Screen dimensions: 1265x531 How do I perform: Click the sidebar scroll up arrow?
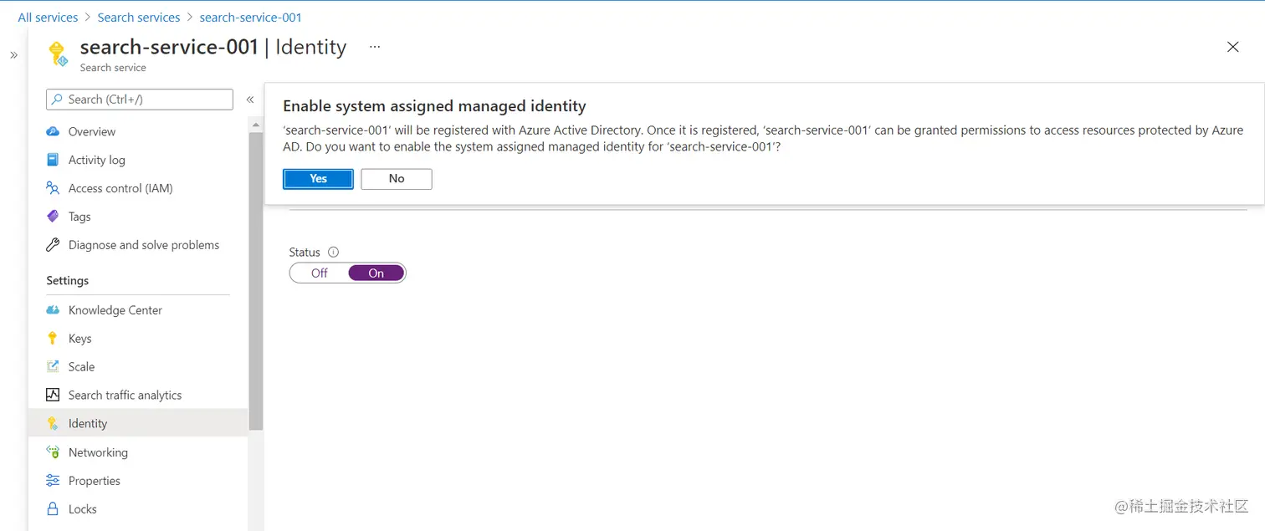coord(256,125)
